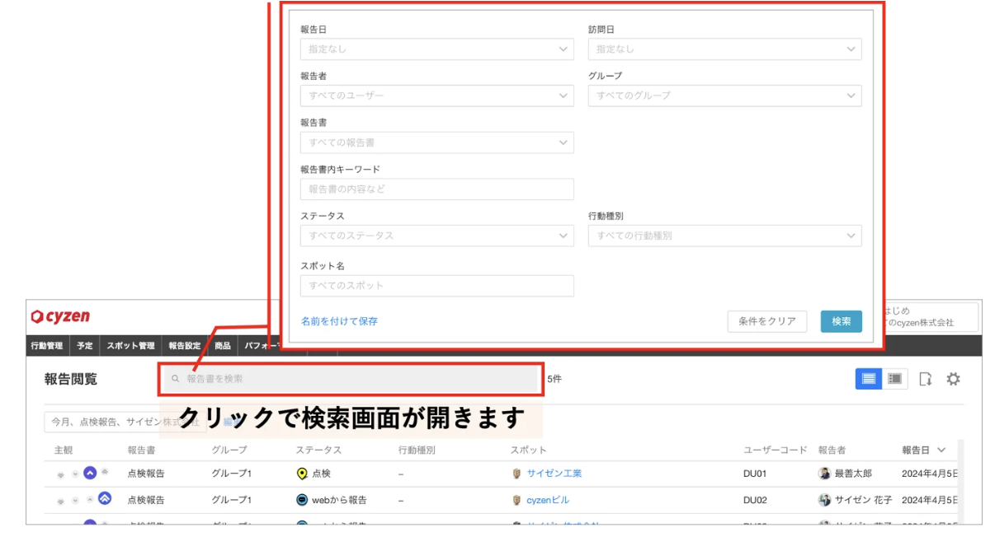Click the avatar of サイゼン 花子
The height and width of the screenshot is (537, 995).
pos(824,500)
